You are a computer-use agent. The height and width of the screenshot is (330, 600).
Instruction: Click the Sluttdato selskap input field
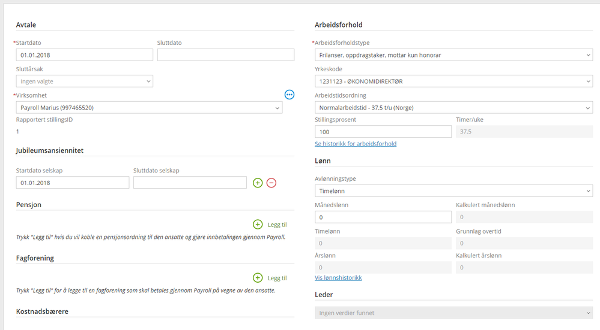[x=190, y=182]
